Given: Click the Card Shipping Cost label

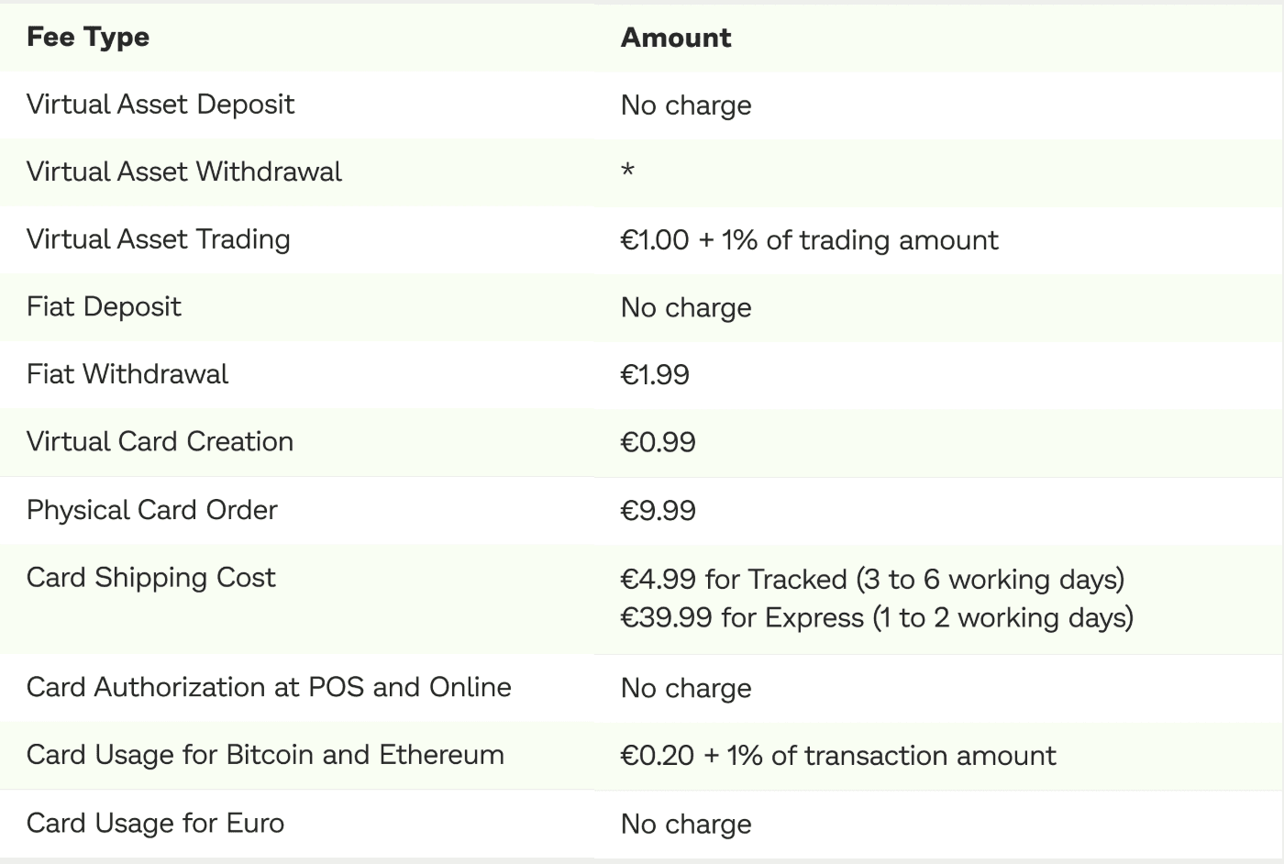Looking at the screenshot, I should (x=151, y=578).
